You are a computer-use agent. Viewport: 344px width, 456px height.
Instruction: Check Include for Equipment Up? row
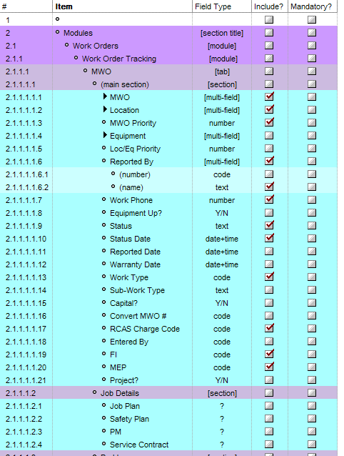[x=269, y=212]
